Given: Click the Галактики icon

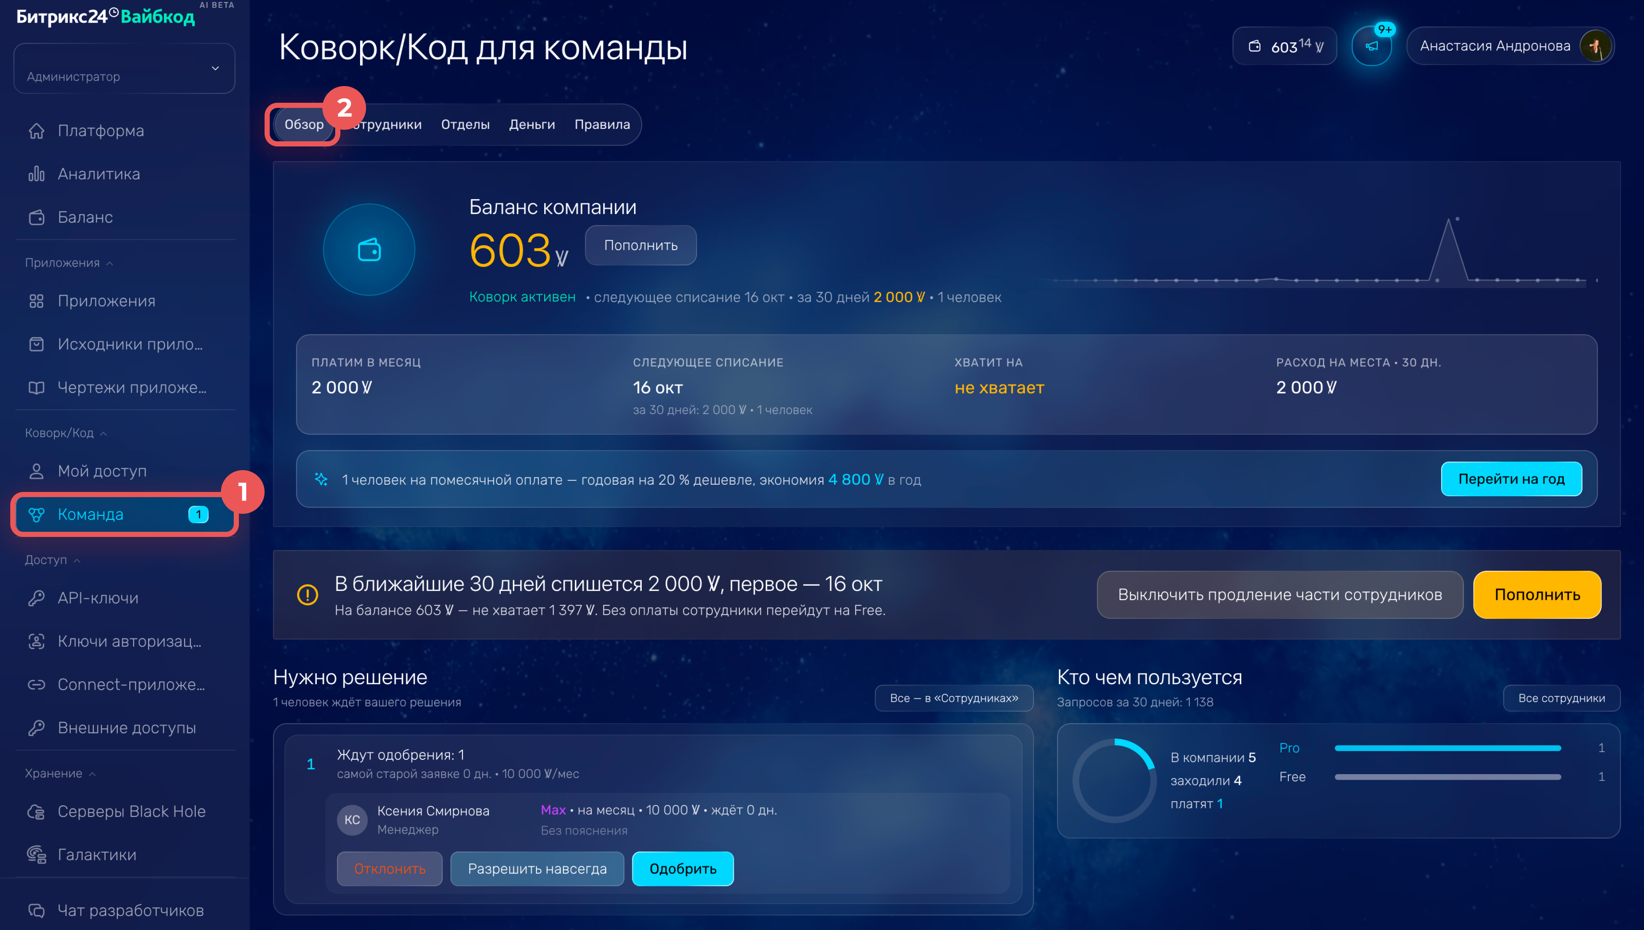Looking at the screenshot, I should click(x=36, y=855).
